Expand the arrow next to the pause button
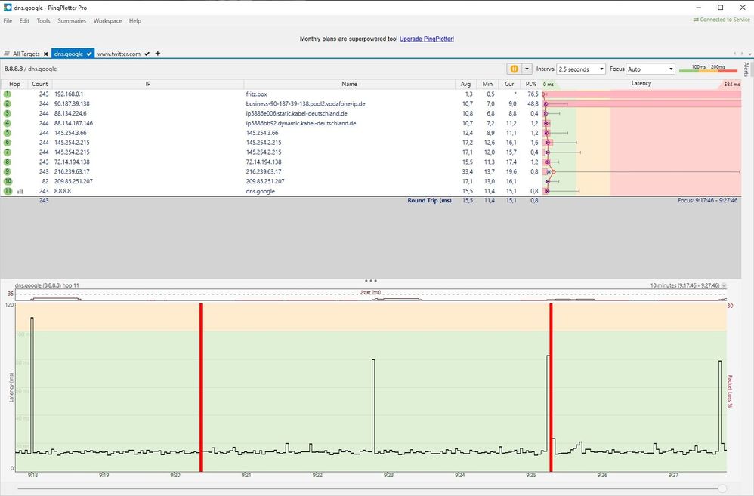 click(x=527, y=69)
